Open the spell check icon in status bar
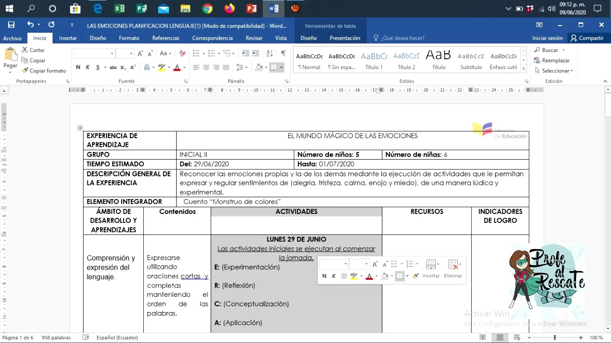Viewport: 611px width, 343px height. (86, 337)
